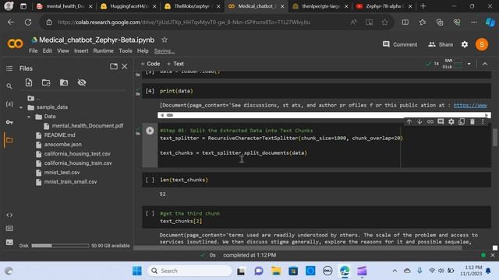The image size is (499, 280).
Task: Delete the selected cell
Action: coord(472,121)
